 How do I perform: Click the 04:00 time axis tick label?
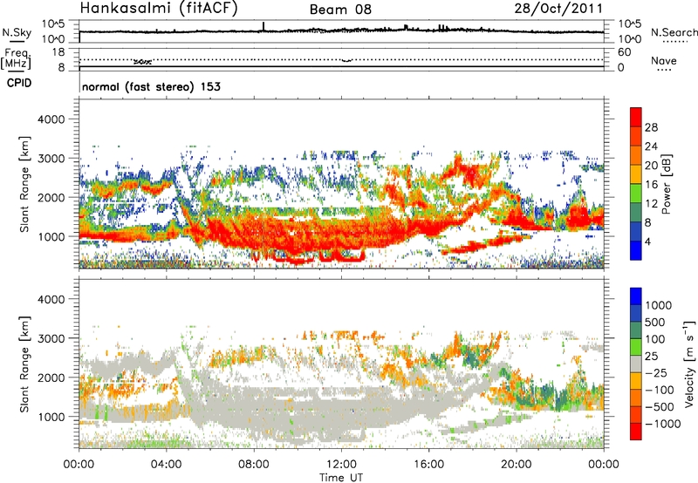[x=166, y=465]
